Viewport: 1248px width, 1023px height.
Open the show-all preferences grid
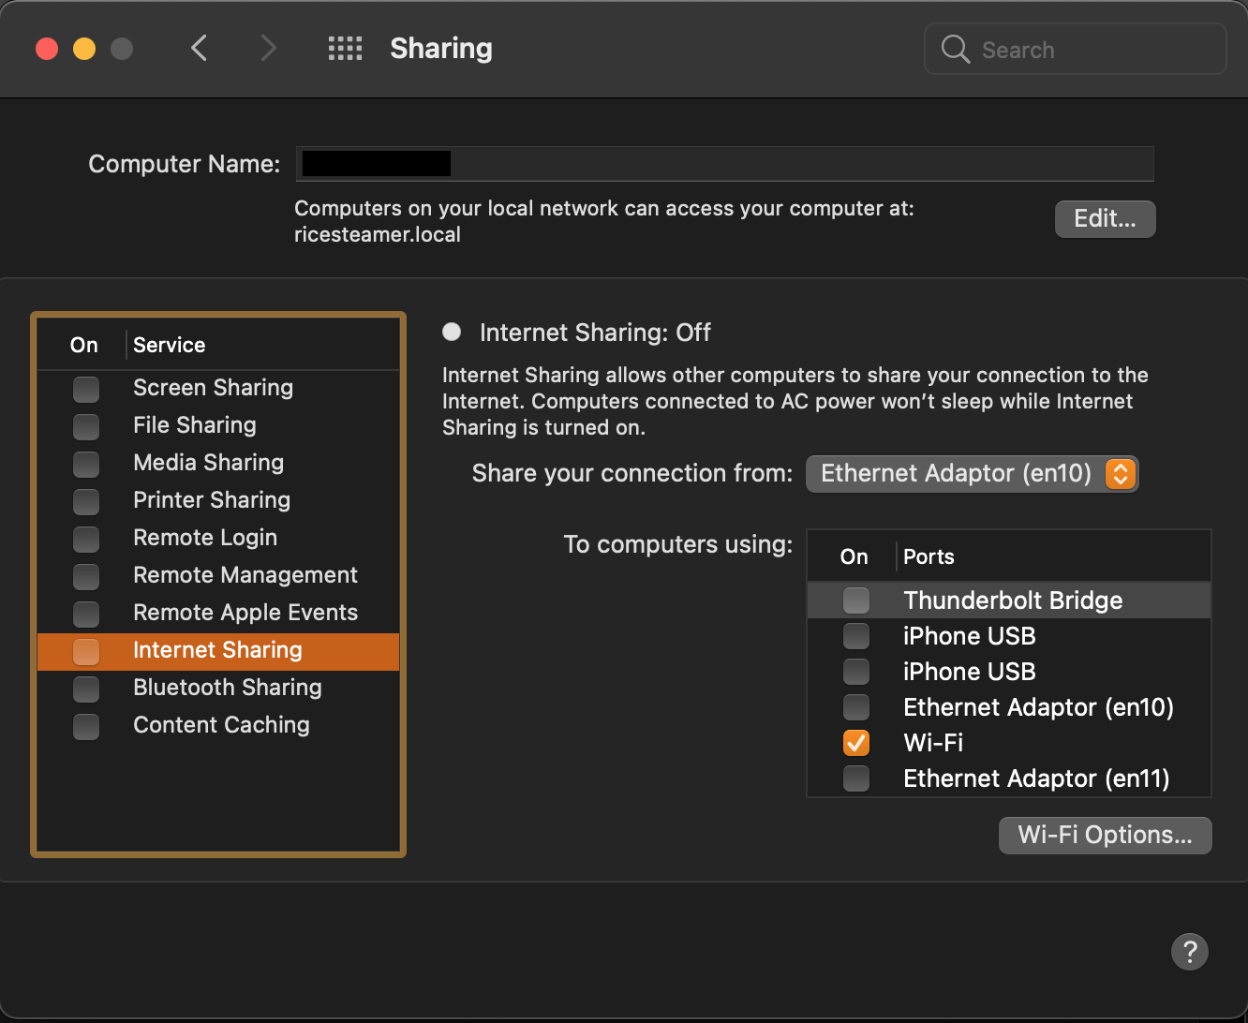pyautogui.click(x=345, y=49)
